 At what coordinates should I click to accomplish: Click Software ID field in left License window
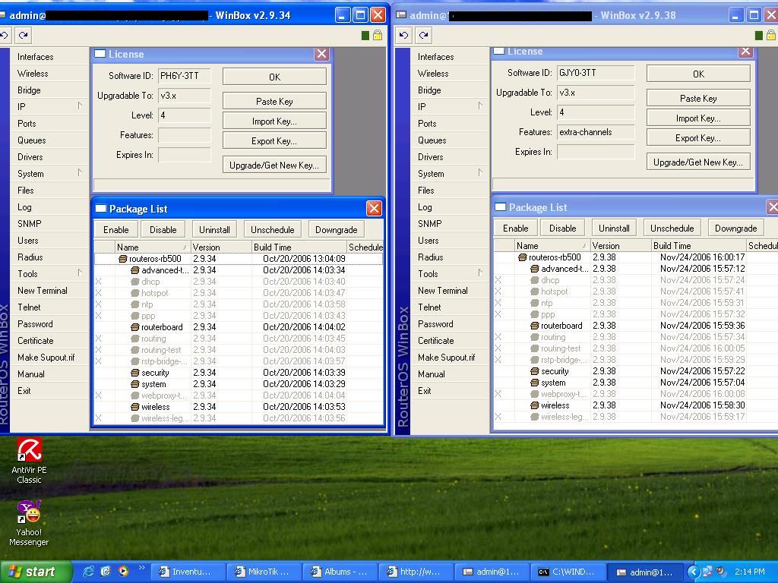[x=184, y=76]
